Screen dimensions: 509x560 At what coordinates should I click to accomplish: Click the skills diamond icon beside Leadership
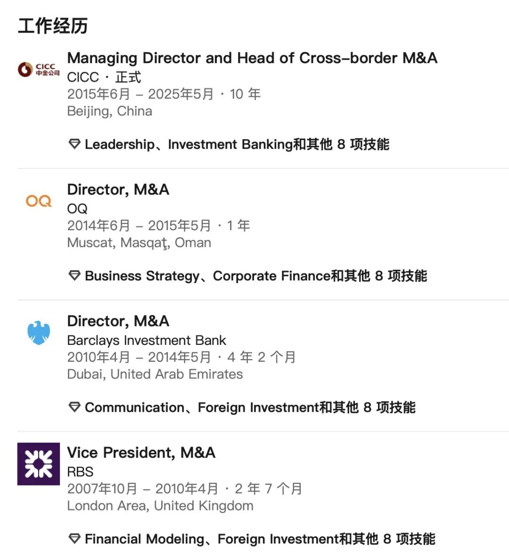[x=74, y=144]
